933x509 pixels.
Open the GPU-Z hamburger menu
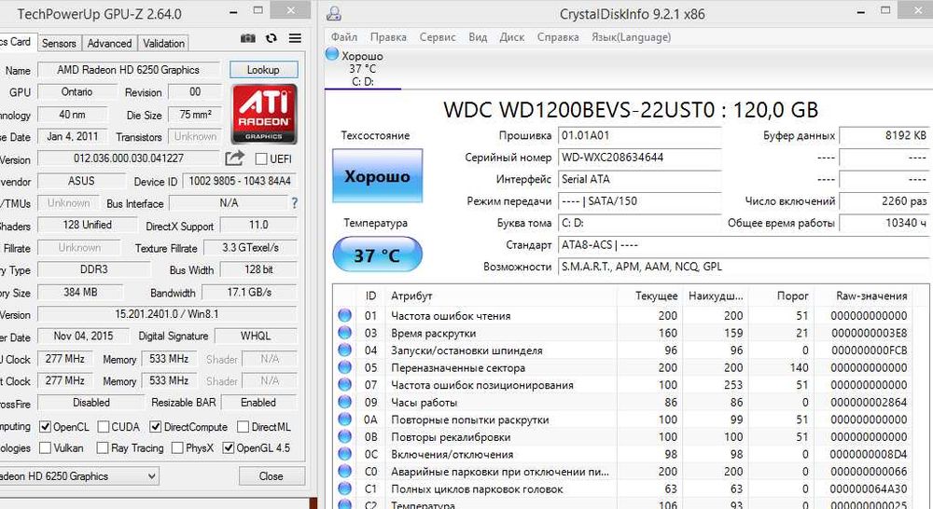[295, 38]
